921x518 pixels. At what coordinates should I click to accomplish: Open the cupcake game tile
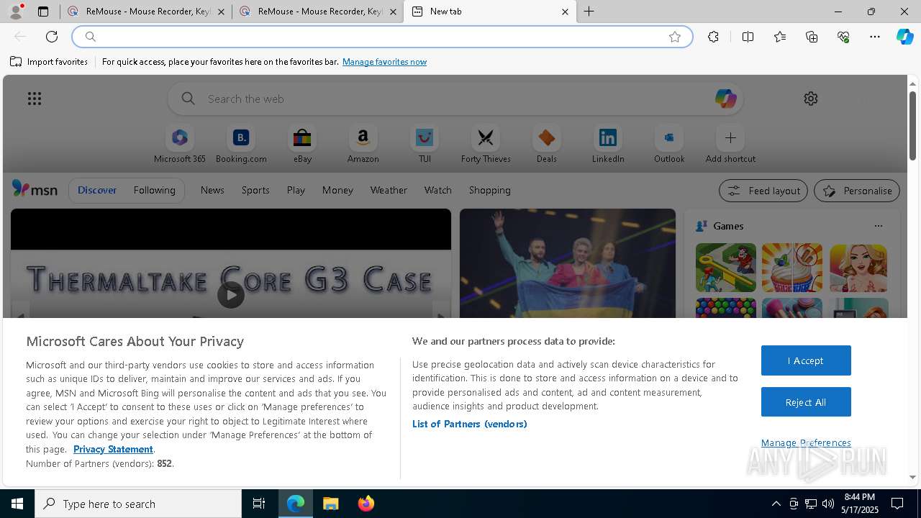pos(792,268)
